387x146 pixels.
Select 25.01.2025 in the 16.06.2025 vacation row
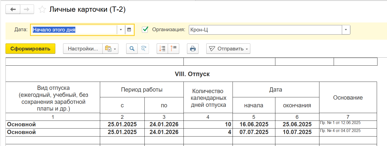[x=122, y=124]
